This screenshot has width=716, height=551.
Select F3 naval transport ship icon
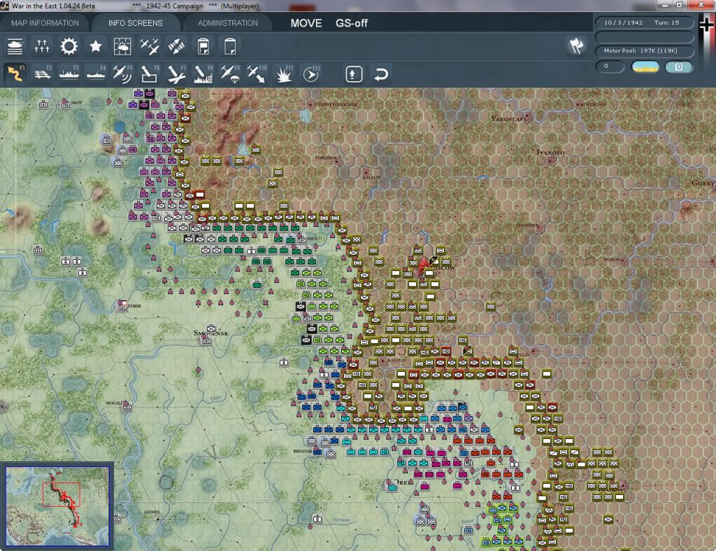coord(69,74)
